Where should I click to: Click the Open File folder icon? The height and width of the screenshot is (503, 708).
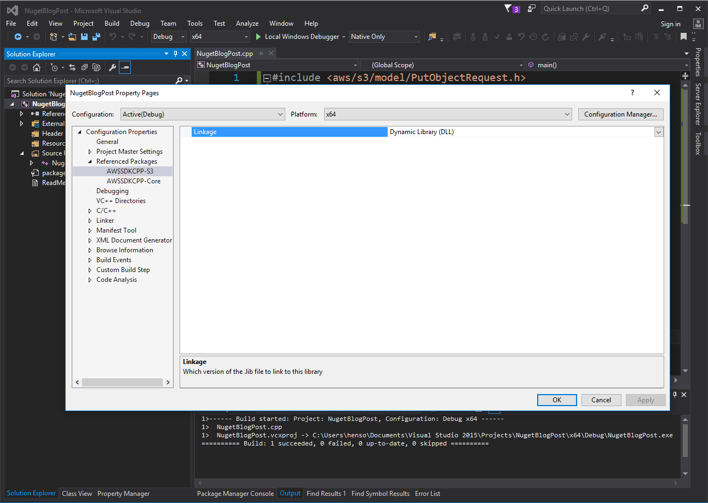click(72, 37)
